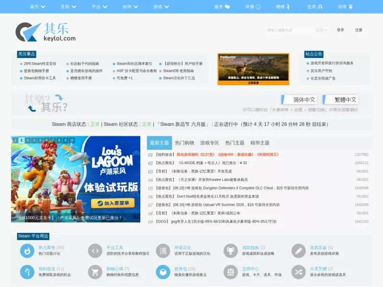This screenshot has height=287, width=383.
Task: Open the 分享互赠 shuffle arrows icon
Action: click(x=298, y=272)
